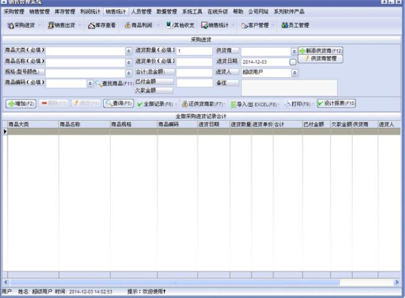405x298 pixels.
Task: Click the 还供货商款(F7) money bag button
Action: point(203,104)
